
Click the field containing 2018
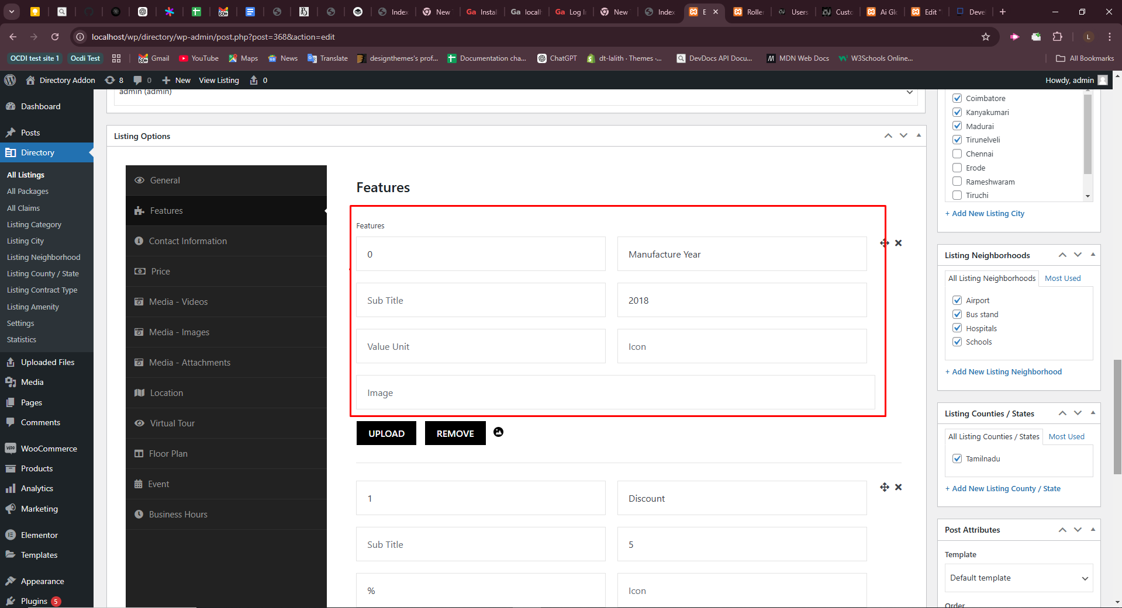(742, 300)
